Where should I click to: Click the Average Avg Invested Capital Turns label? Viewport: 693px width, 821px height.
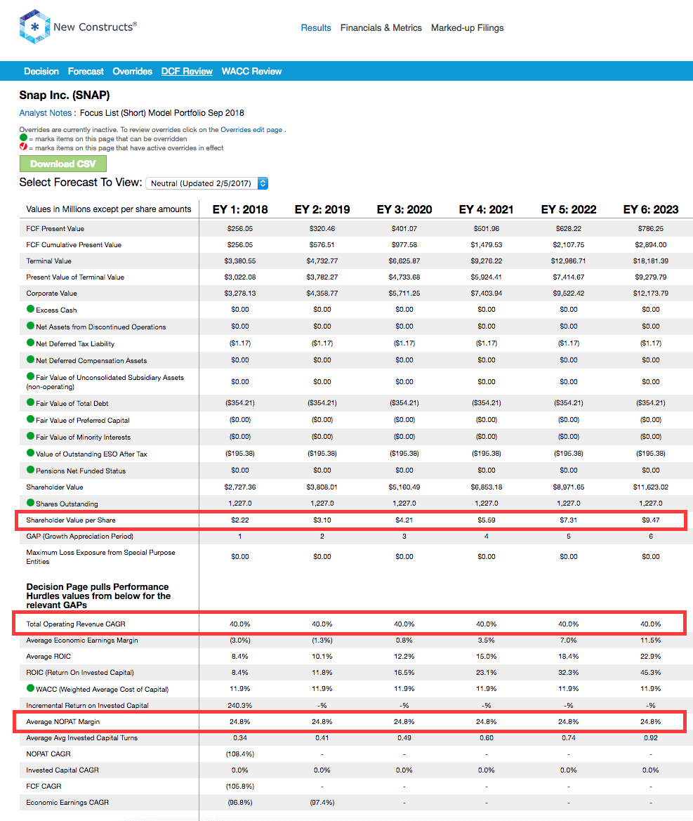click(x=82, y=738)
